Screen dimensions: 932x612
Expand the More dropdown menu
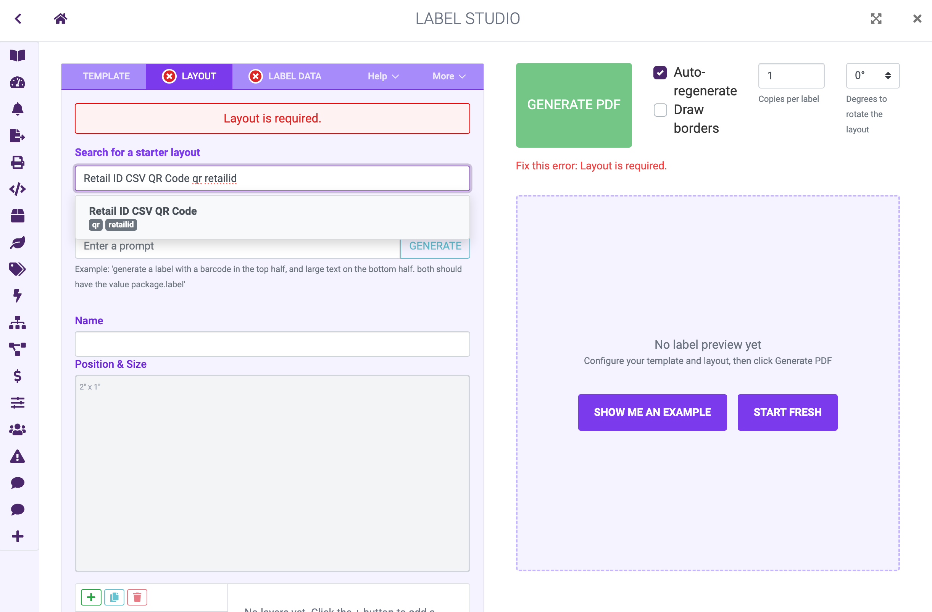point(448,76)
